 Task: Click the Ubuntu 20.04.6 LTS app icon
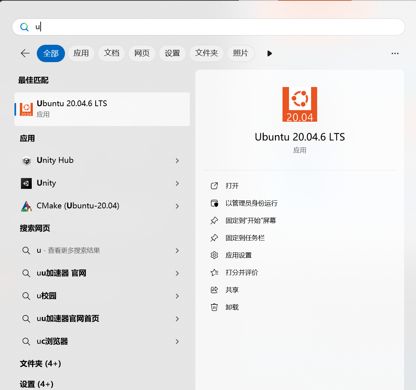26,109
